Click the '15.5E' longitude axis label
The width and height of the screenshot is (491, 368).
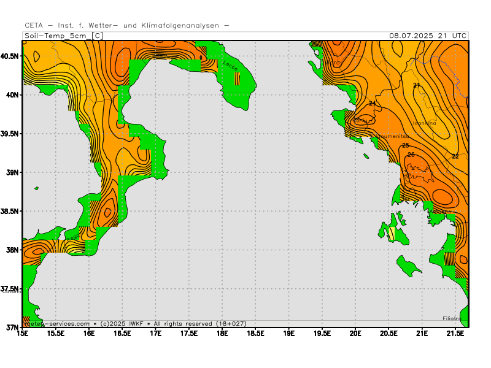point(56,334)
